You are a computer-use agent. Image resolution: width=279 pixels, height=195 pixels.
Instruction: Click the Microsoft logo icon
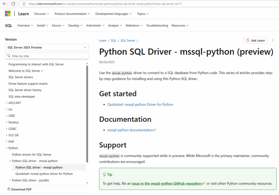[x=8, y=14]
